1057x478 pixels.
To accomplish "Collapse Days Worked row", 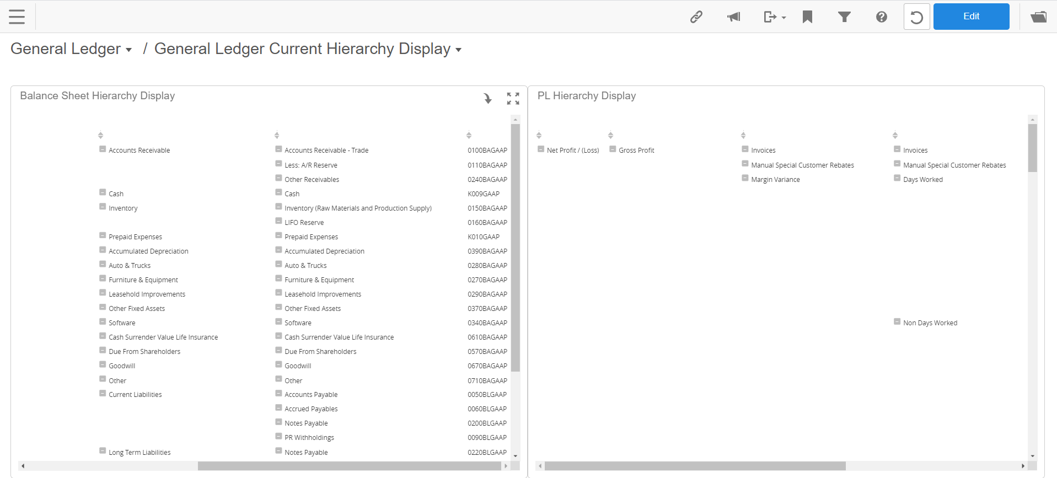I will [897, 178].
